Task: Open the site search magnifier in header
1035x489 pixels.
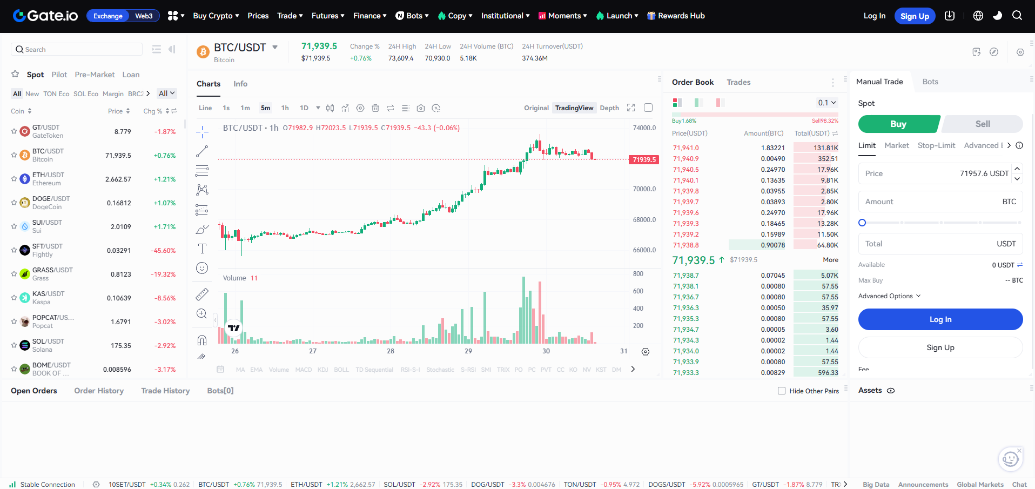Action: [1017, 16]
